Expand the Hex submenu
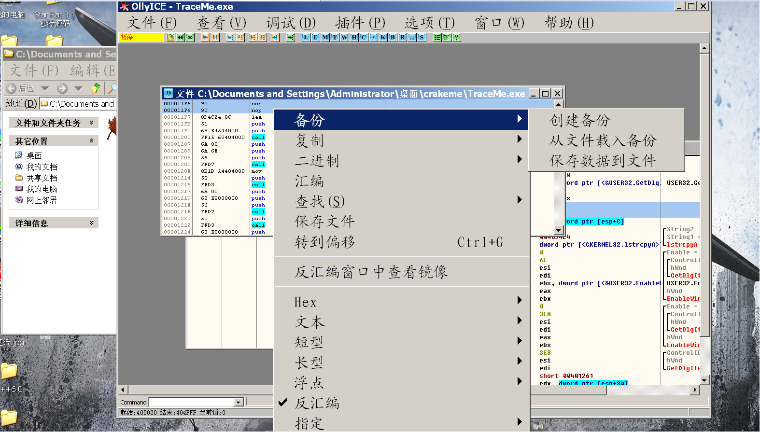760x432 pixels. pos(401,302)
